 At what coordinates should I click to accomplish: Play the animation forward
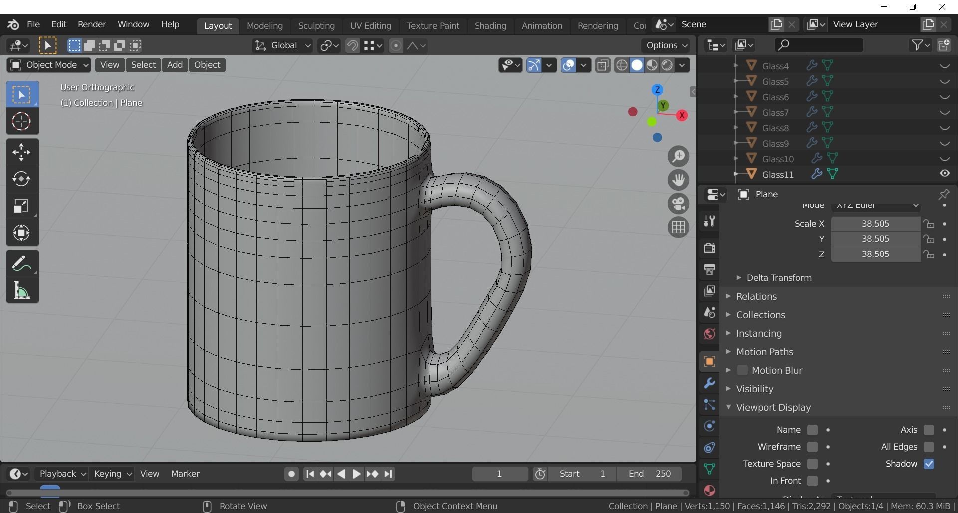[x=356, y=474]
